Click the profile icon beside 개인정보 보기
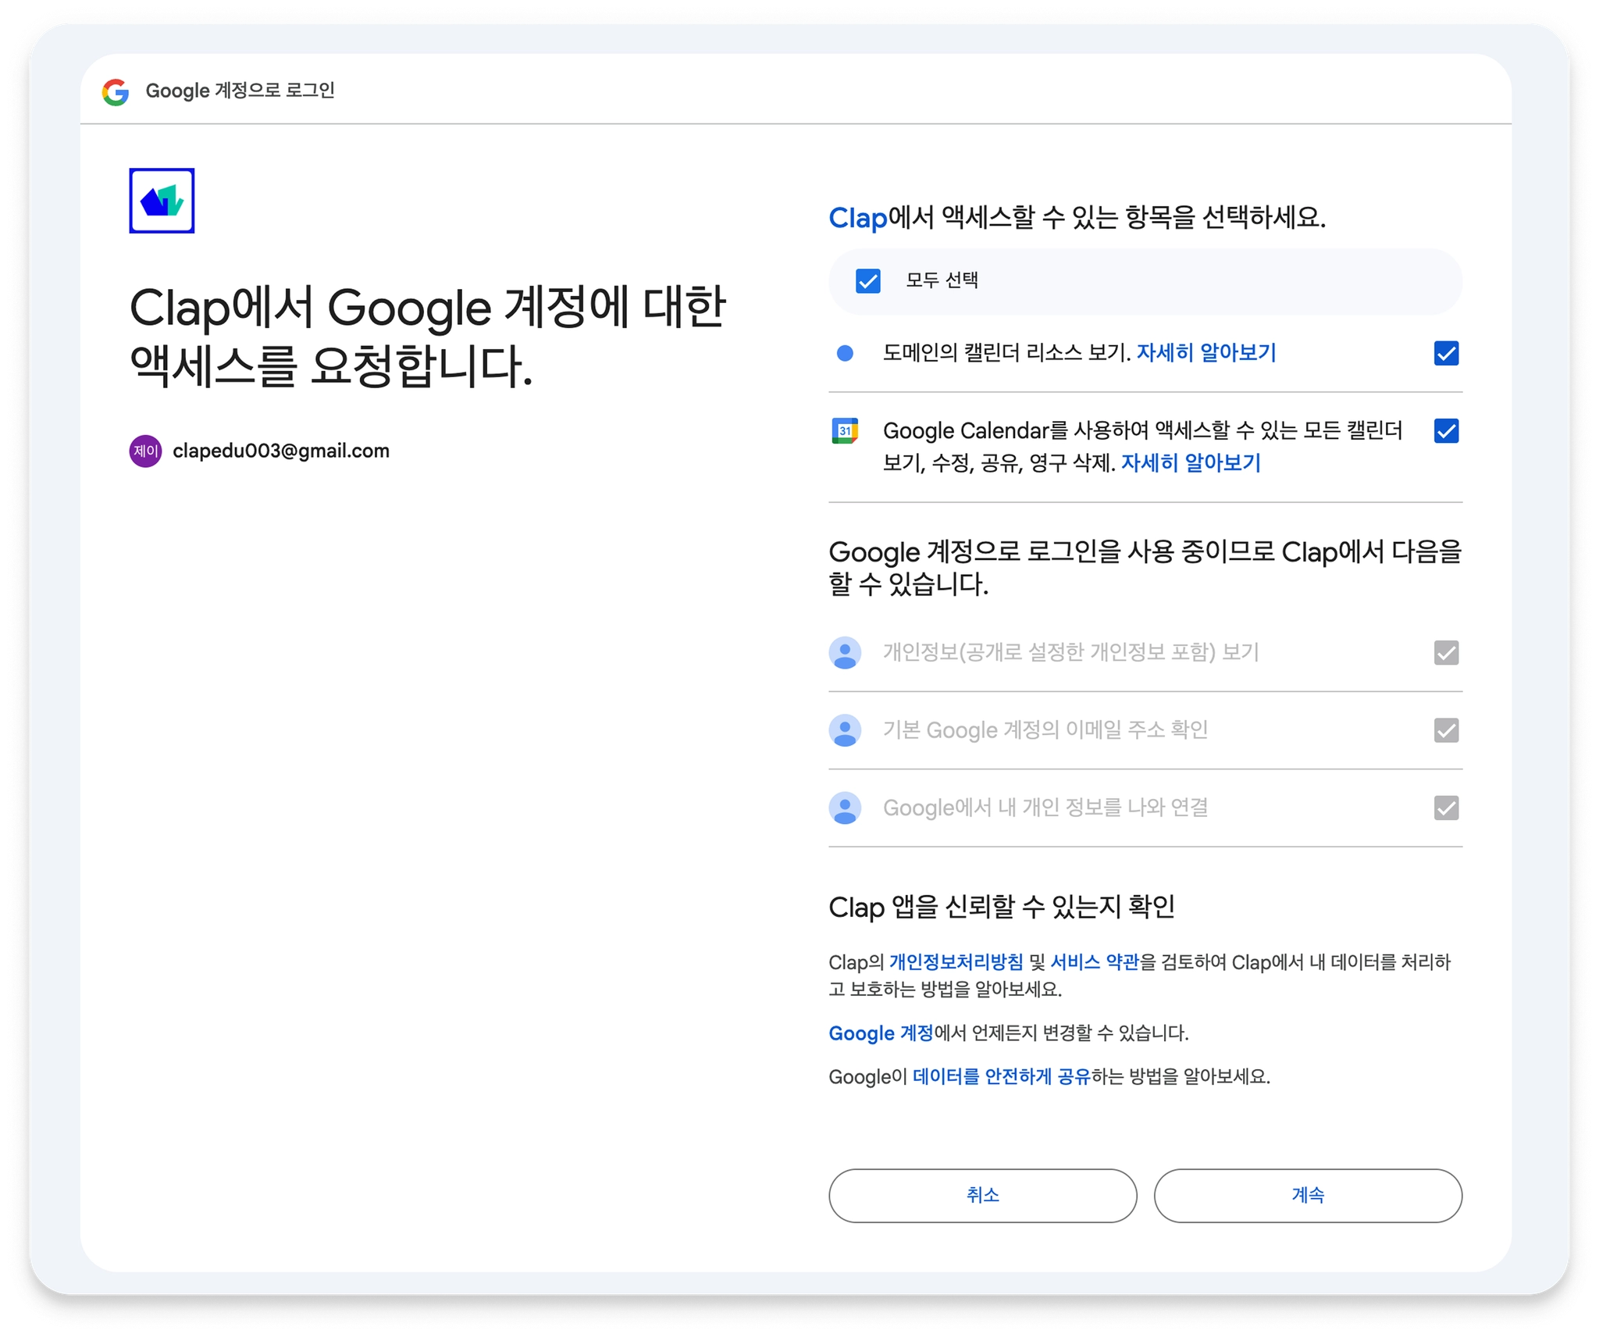Image resolution: width=1599 pixels, height=1334 pixels. coord(845,652)
